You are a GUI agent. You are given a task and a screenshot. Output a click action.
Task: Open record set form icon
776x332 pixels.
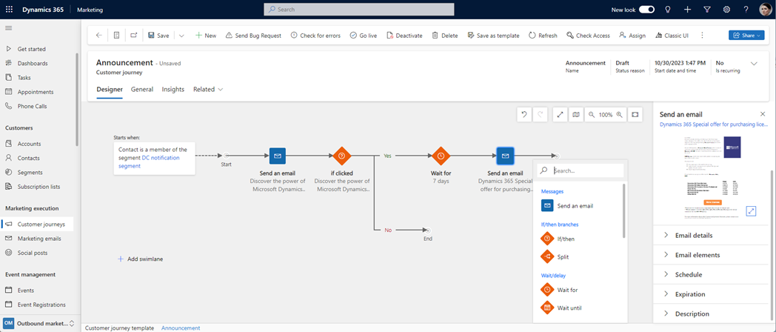point(116,36)
